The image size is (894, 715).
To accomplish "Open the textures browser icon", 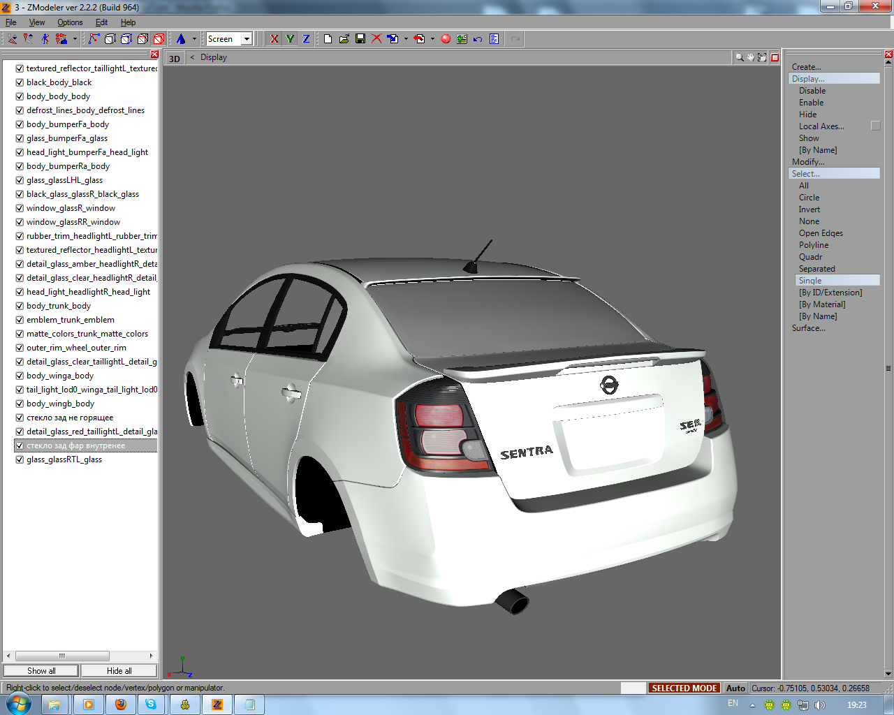I will pyautogui.click(x=462, y=39).
